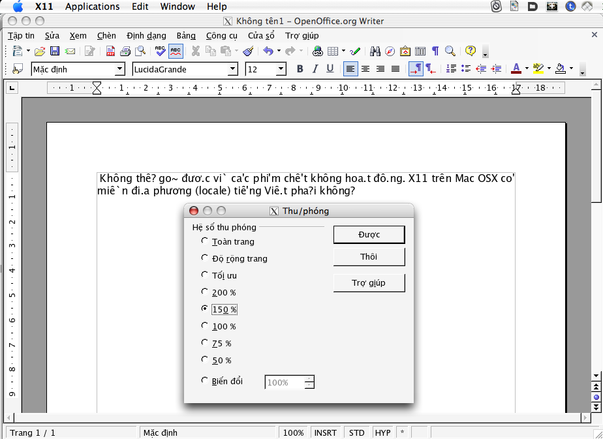Open Page Preview icon
603x439 pixels.
140,51
